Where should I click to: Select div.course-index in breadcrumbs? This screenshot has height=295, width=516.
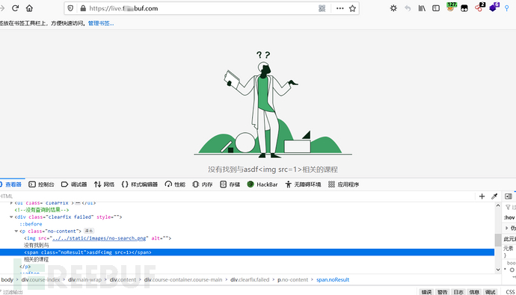pyautogui.click(x=41, y=280)
